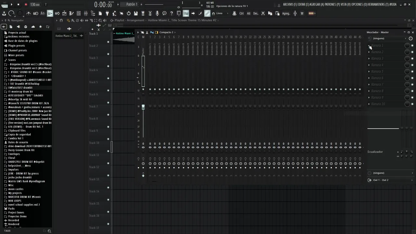Open the HERRAMIENTAS (T) menu
Viewport: 416px width, 234px height.
(x=378, y=5)
